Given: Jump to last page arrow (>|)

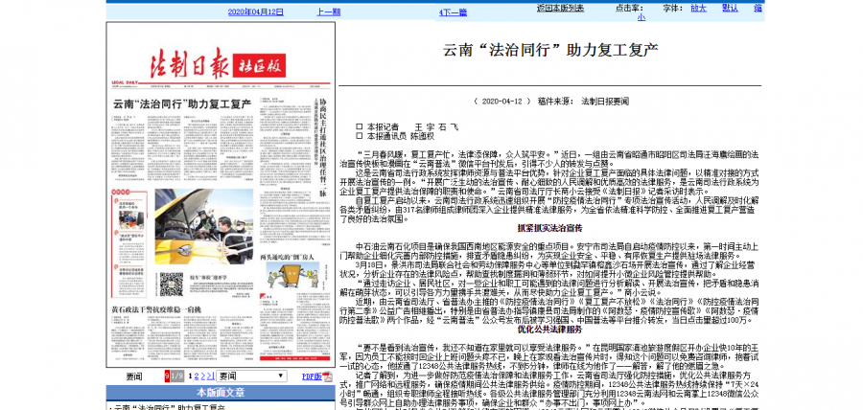Looking at the screenshot, I should coord(211,376).
